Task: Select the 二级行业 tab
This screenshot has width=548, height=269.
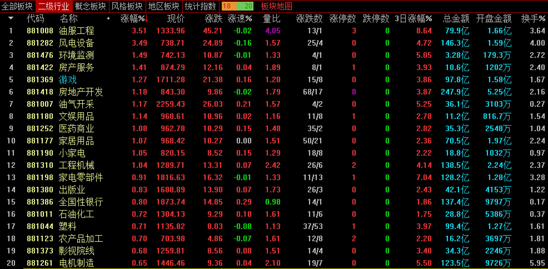Action: click(x=54, y=6)
